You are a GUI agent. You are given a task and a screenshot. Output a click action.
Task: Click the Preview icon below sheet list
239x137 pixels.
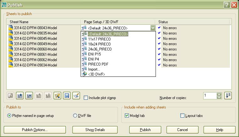pyautogui.click(x=10, y=96)
